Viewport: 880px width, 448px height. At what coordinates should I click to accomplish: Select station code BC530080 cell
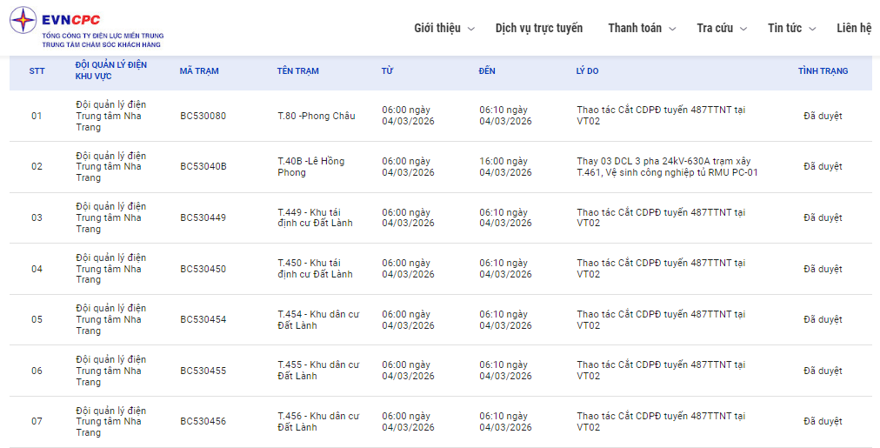(203, 116)
